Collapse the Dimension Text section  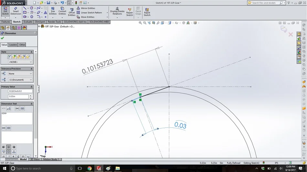pyautogui.click(x=31, y=104)
